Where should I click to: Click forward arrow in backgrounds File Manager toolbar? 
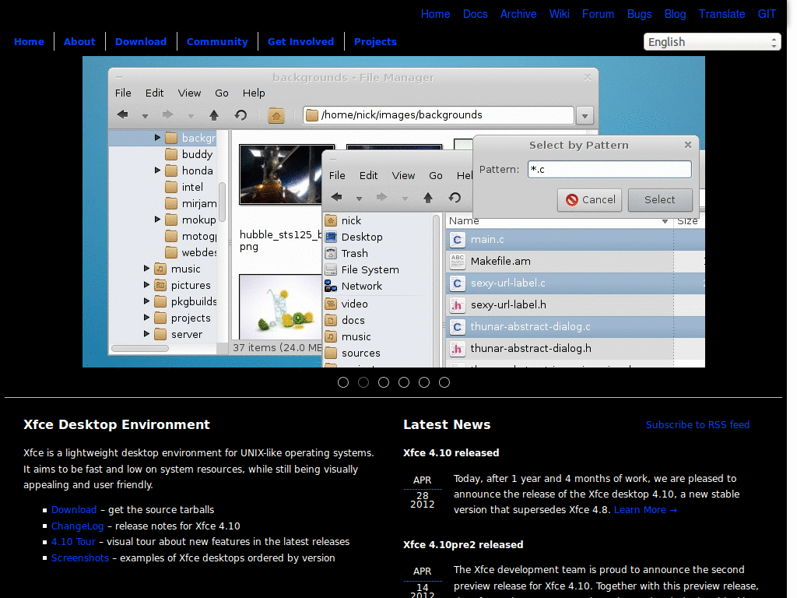[168, 115]
